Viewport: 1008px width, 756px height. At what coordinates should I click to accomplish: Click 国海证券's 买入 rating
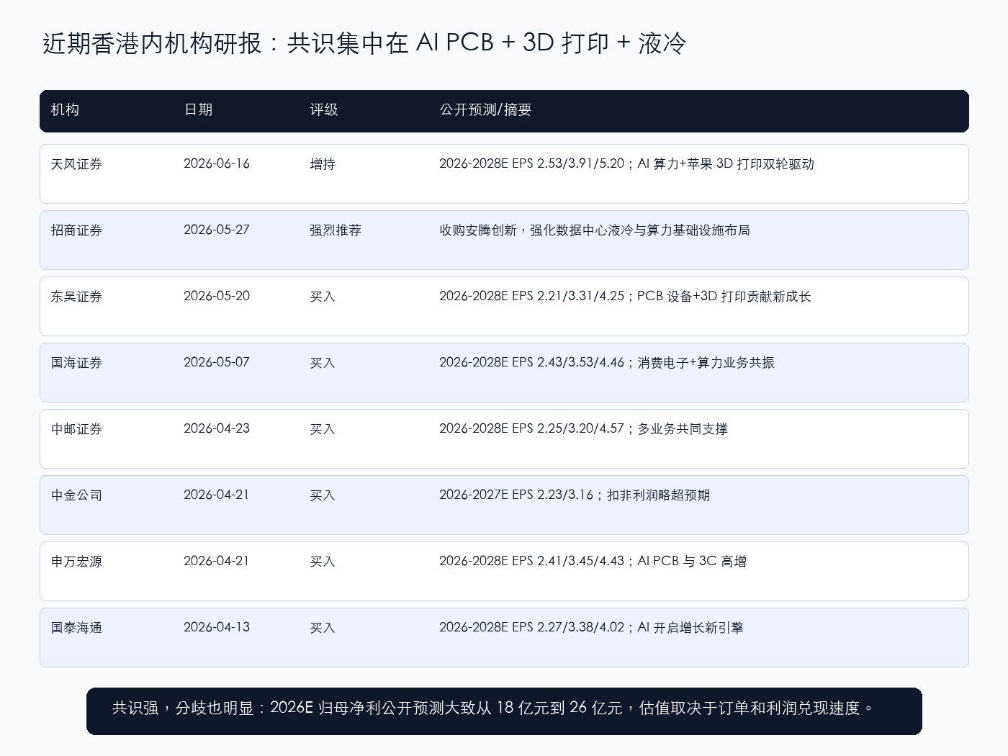coord(323,363)
